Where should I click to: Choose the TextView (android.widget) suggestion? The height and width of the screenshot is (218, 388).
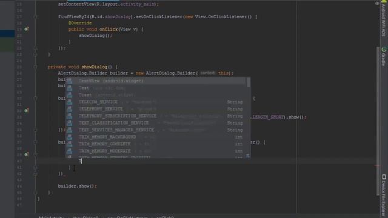[x=156, y=81]
